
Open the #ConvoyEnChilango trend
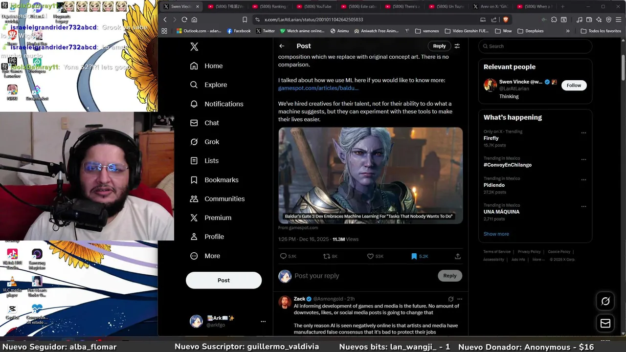tap(508, 165)
